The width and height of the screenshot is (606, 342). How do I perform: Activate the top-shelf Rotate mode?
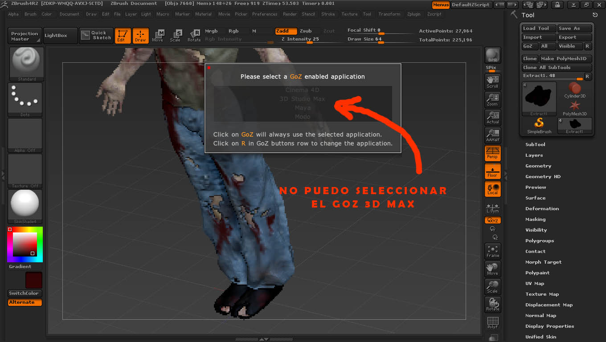(x=194, y=36)
